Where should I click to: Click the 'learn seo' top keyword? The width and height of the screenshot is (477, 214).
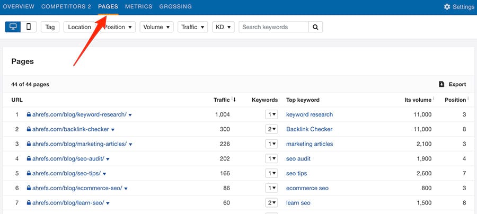point(298,203)
